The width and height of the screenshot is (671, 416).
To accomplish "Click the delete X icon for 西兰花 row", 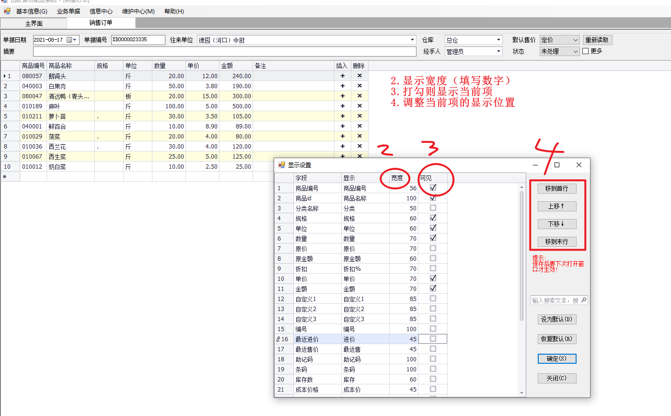I will 359,146.
